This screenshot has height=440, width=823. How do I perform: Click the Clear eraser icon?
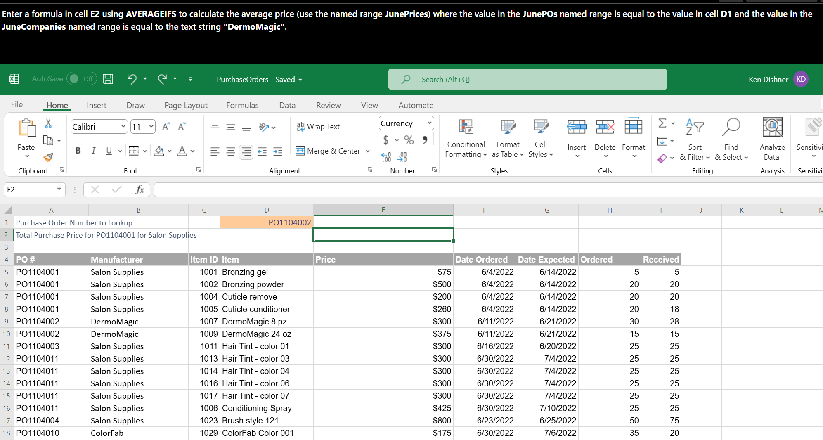click(x=662, y=158)
